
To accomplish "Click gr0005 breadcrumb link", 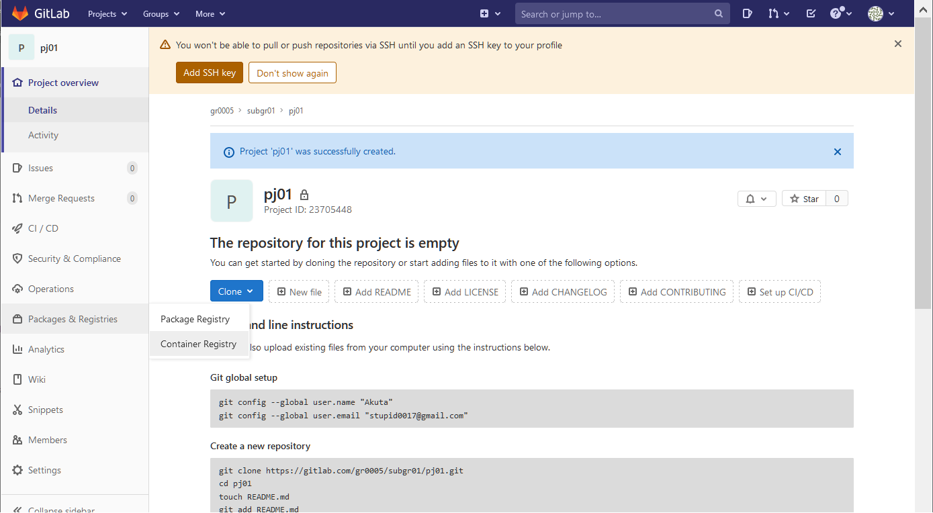I will pos(222,111).
